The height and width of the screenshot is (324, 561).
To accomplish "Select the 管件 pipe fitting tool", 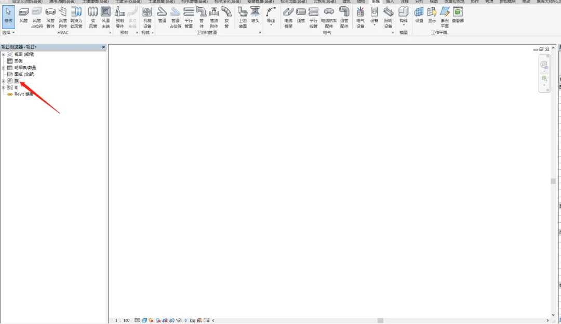I will point(202,18).
